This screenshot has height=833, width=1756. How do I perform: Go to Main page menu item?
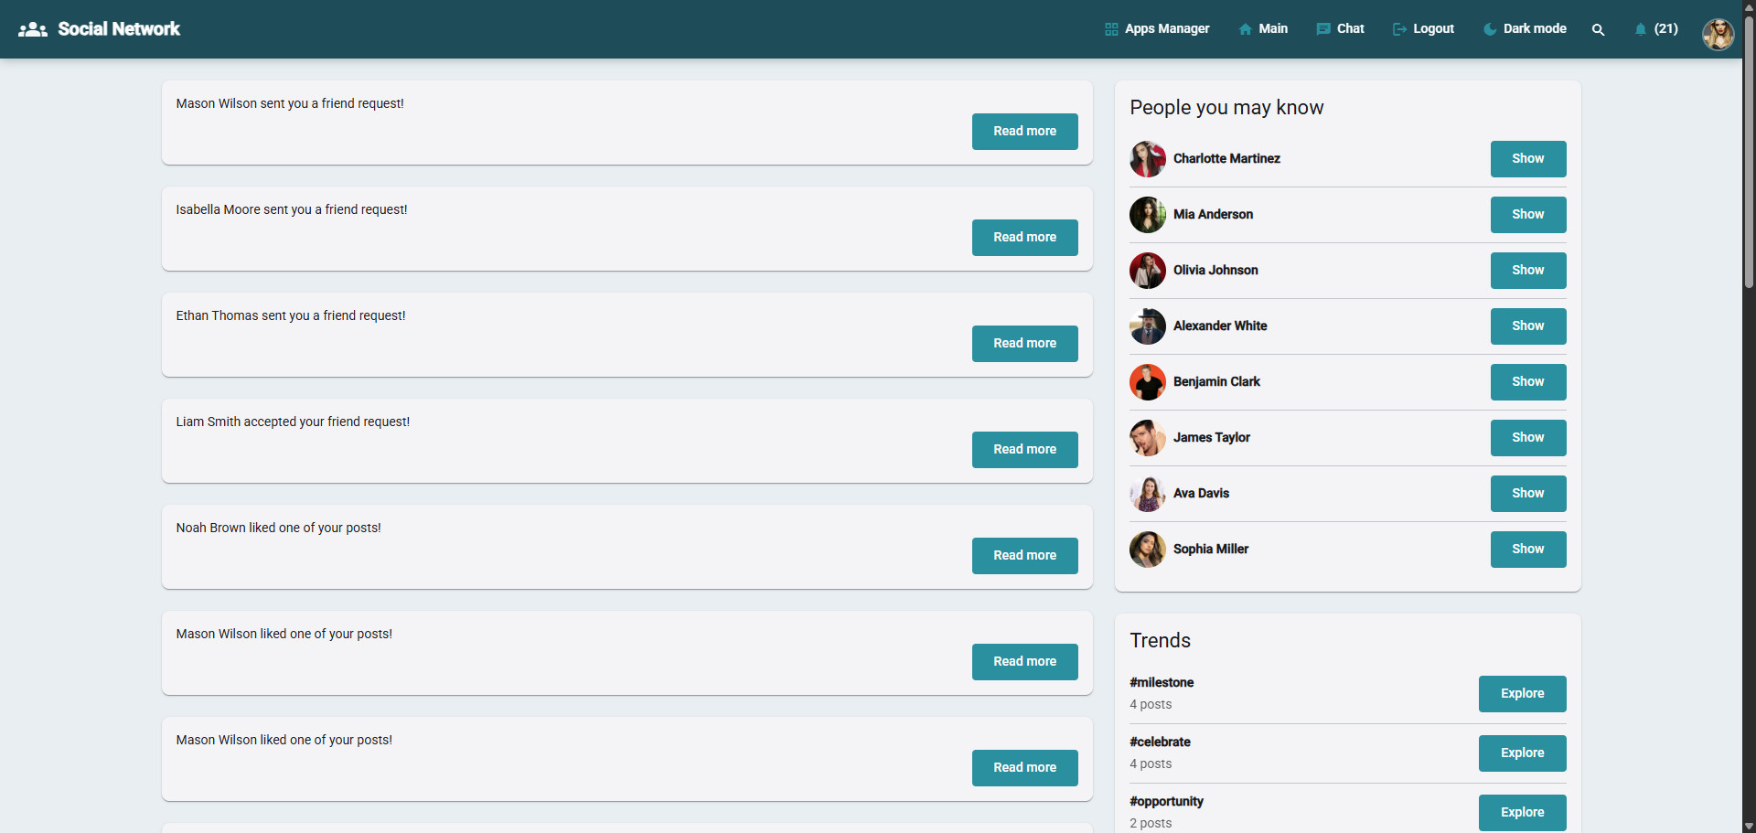(x=1263, y=29)
